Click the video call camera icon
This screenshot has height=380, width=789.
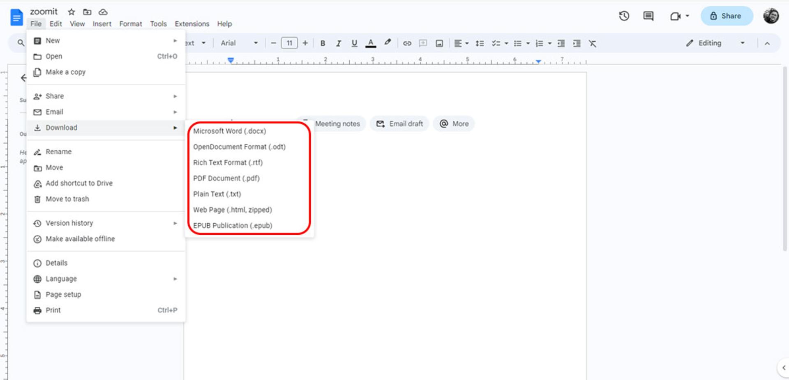(x=675, y=16)
